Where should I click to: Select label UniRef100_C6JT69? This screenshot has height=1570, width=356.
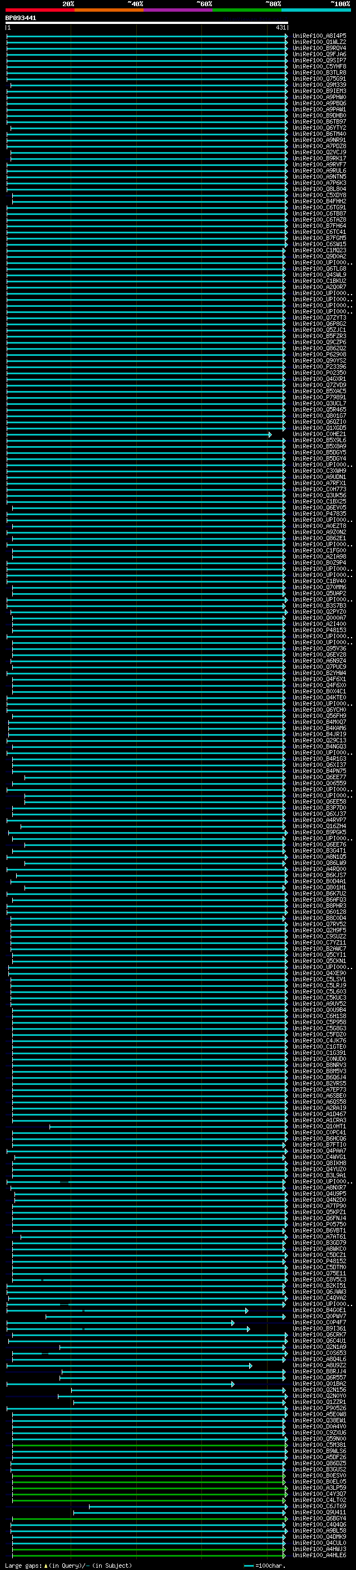319,1507
